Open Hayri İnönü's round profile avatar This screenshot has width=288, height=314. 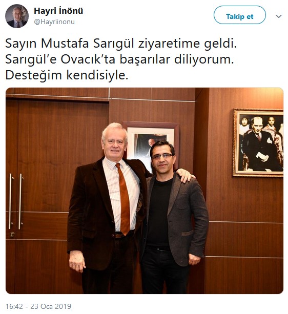(x=17, y=16)
